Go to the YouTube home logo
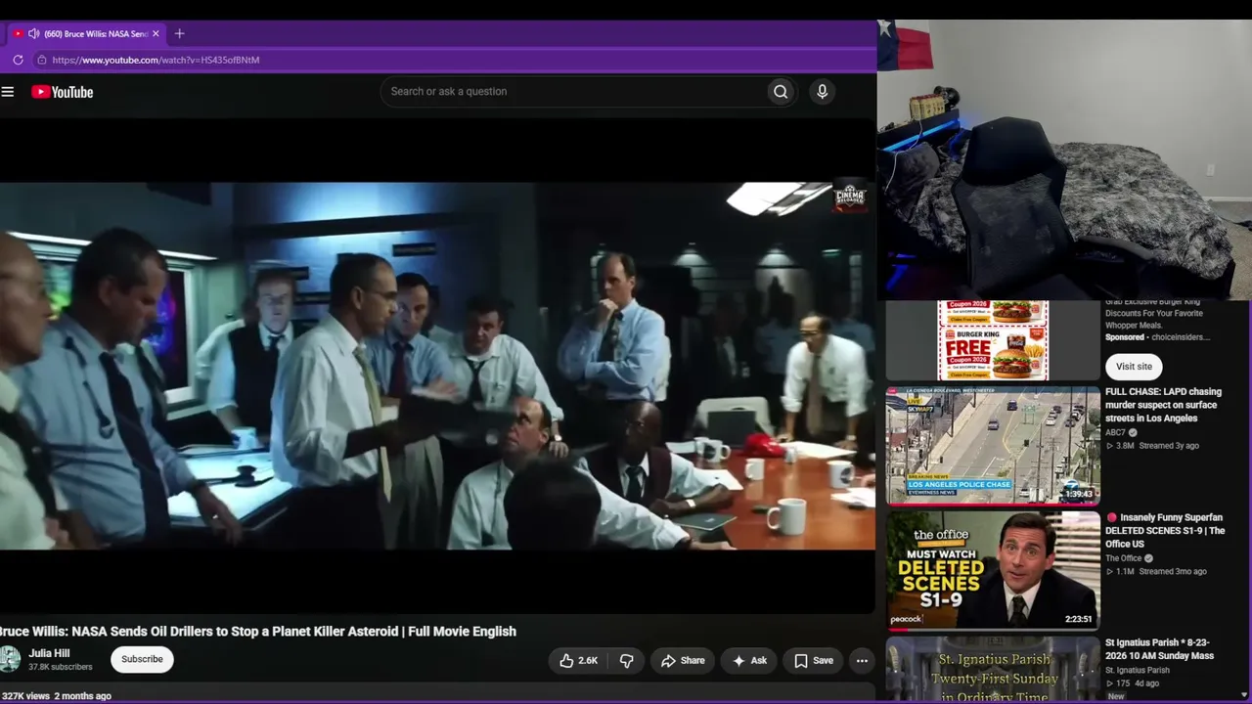 pos(62,92)
